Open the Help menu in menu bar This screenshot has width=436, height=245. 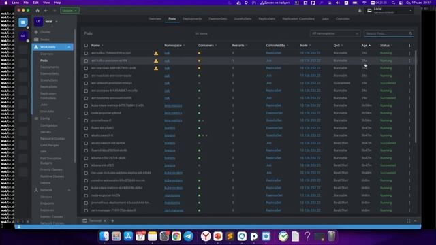(57, 3)
